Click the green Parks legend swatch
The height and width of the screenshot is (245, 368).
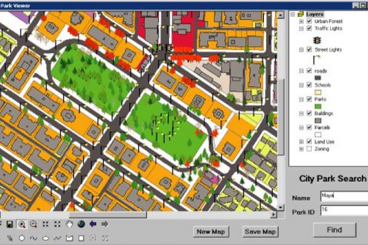[318, 106]
